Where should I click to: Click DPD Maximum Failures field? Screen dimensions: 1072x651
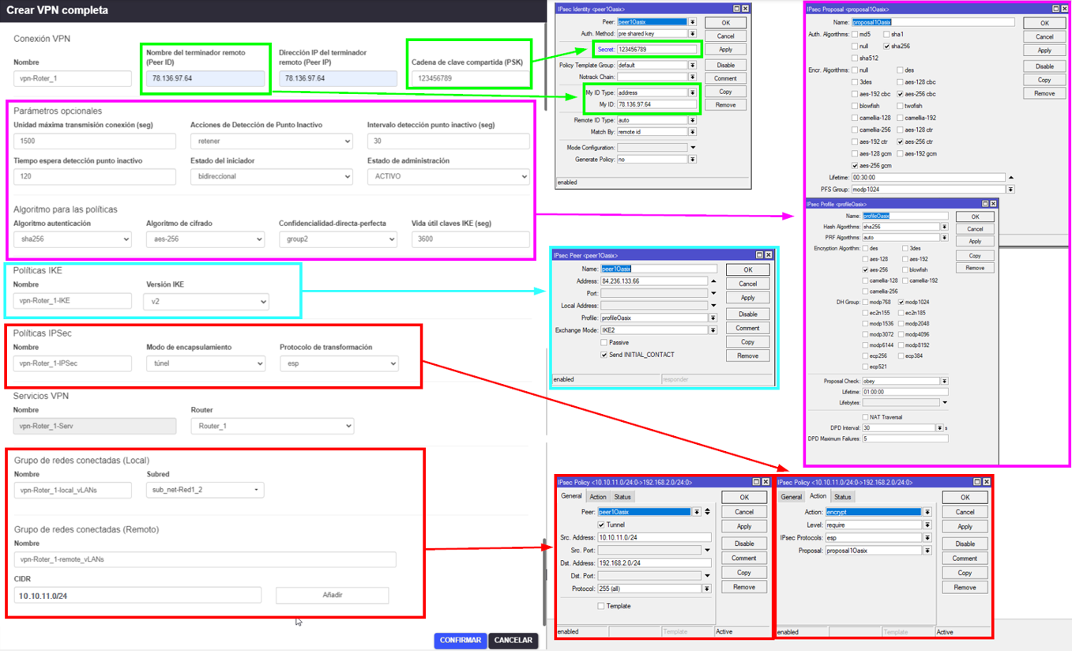coord(905,438)
